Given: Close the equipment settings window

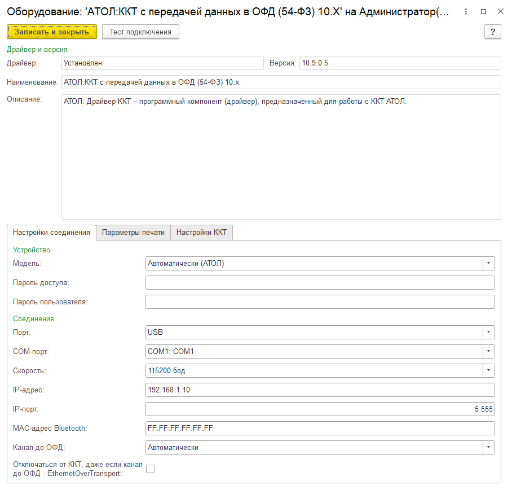Looking at the screenshot, I should click(501, 11).
